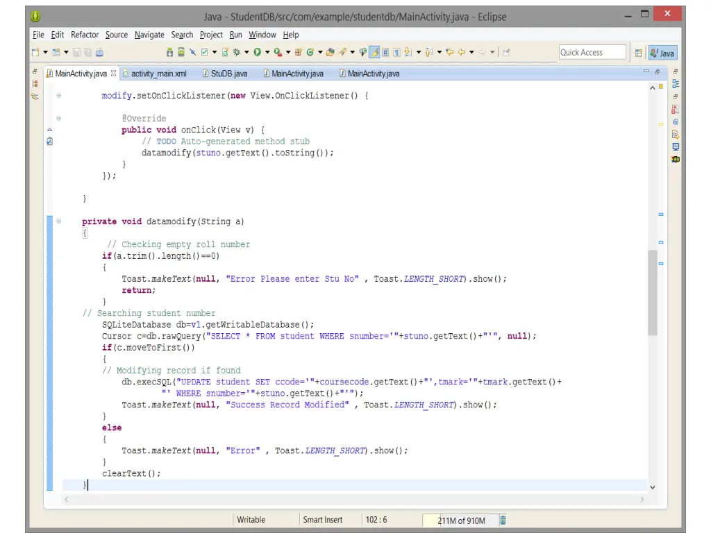Click the garbage collector trash icon
Image resolution: width=711 pixels, height=533 pixels.
click(x=503, y=520)
